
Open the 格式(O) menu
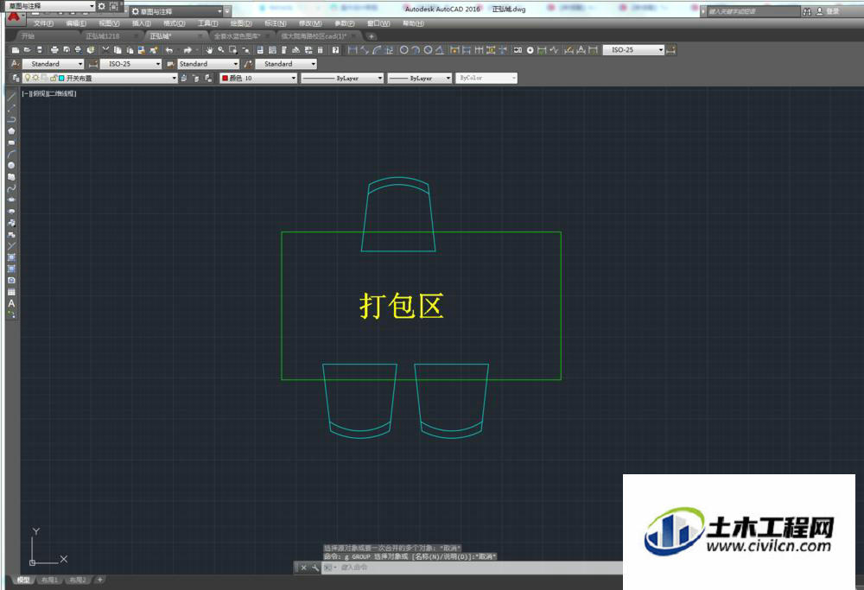(175, 23)
